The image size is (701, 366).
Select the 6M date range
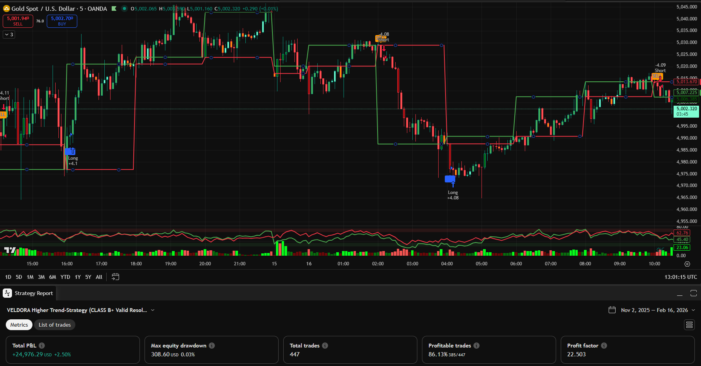53,277
